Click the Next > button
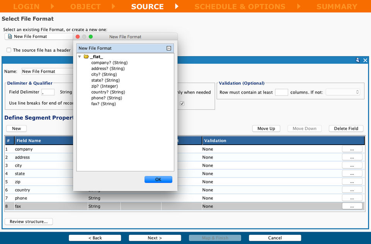 [155, 238]
